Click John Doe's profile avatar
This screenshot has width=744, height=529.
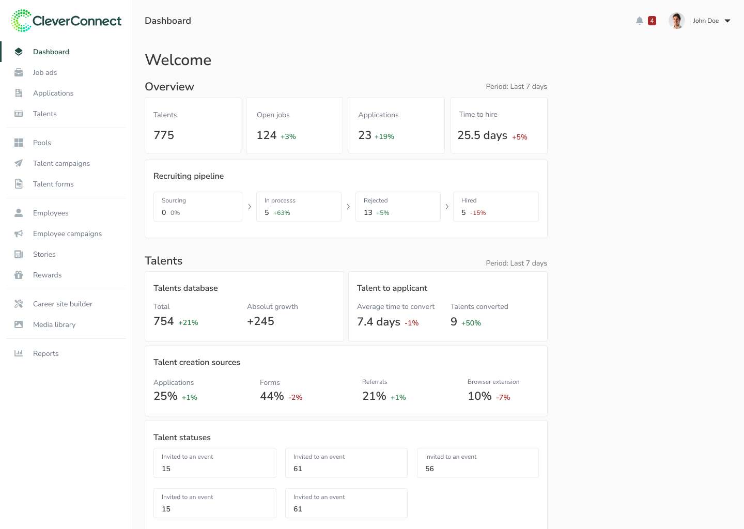click(676, 21)
